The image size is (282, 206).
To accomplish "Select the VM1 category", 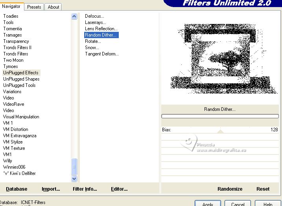I will click(7, 154).
